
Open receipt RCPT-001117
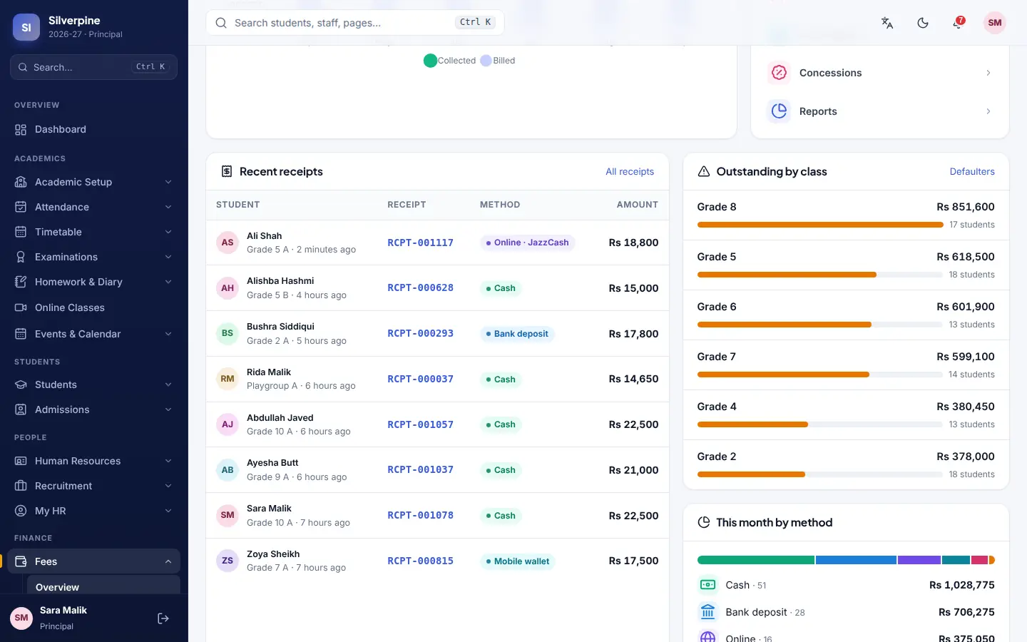[x=420, y=243]
